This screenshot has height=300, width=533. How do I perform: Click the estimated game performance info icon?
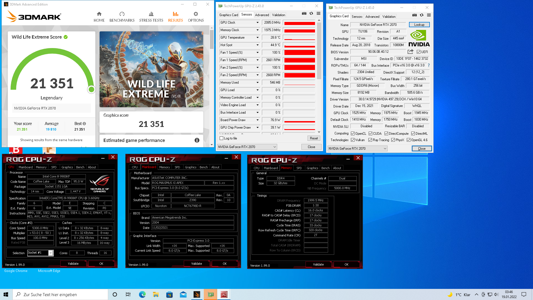[x=197, y=140]
